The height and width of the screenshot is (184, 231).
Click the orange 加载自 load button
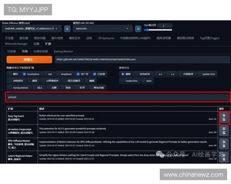28,59
